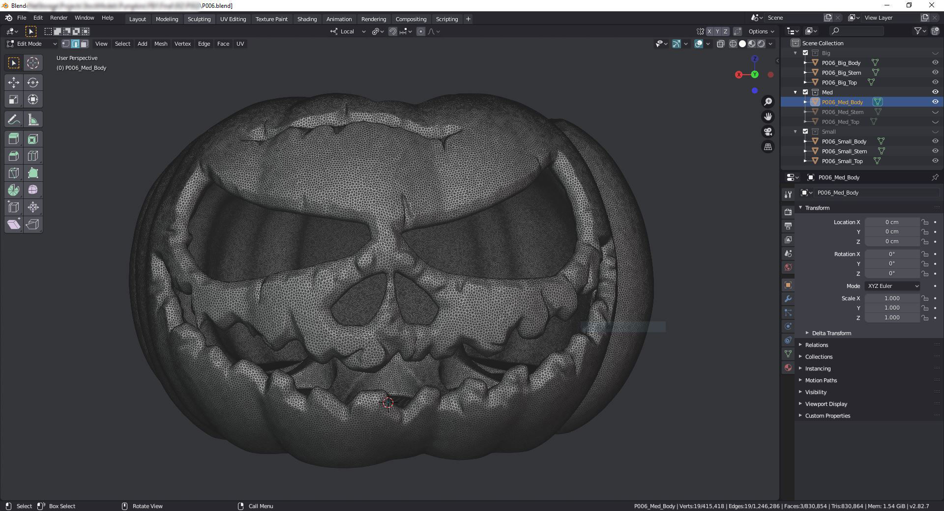Toggle proportional editing

point(420,31)
